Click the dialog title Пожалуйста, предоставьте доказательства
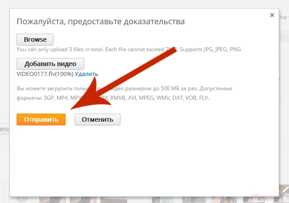This screenshot has width=289, height=203. click(x=101, y=21)
